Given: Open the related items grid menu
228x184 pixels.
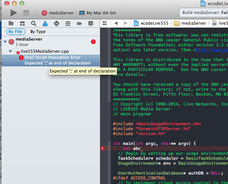Looking at the screenshot, I should click(105, 23).
